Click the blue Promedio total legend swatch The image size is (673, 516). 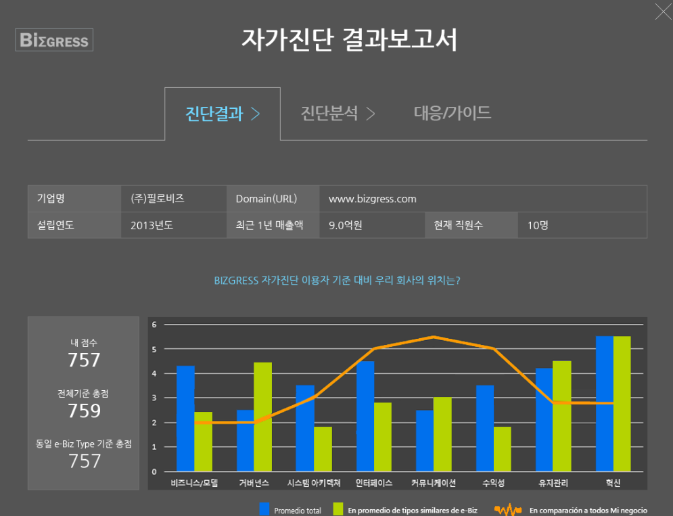click(x=264, y=509)
